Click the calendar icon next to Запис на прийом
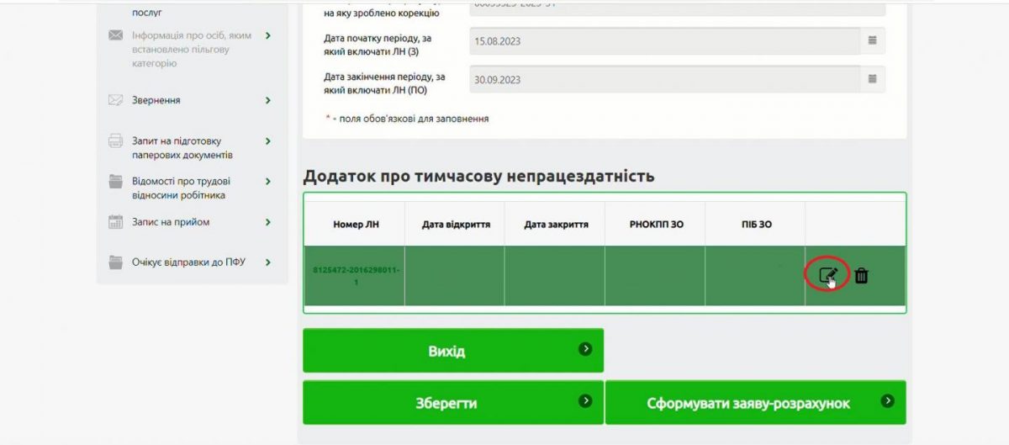This screenshot has width=1009, height=445. point(116,222)
